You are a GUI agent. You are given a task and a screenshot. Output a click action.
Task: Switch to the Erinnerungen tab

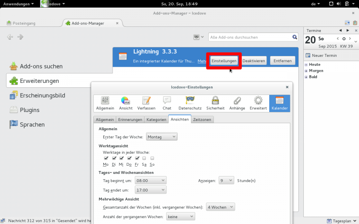(x=130, y=120)
